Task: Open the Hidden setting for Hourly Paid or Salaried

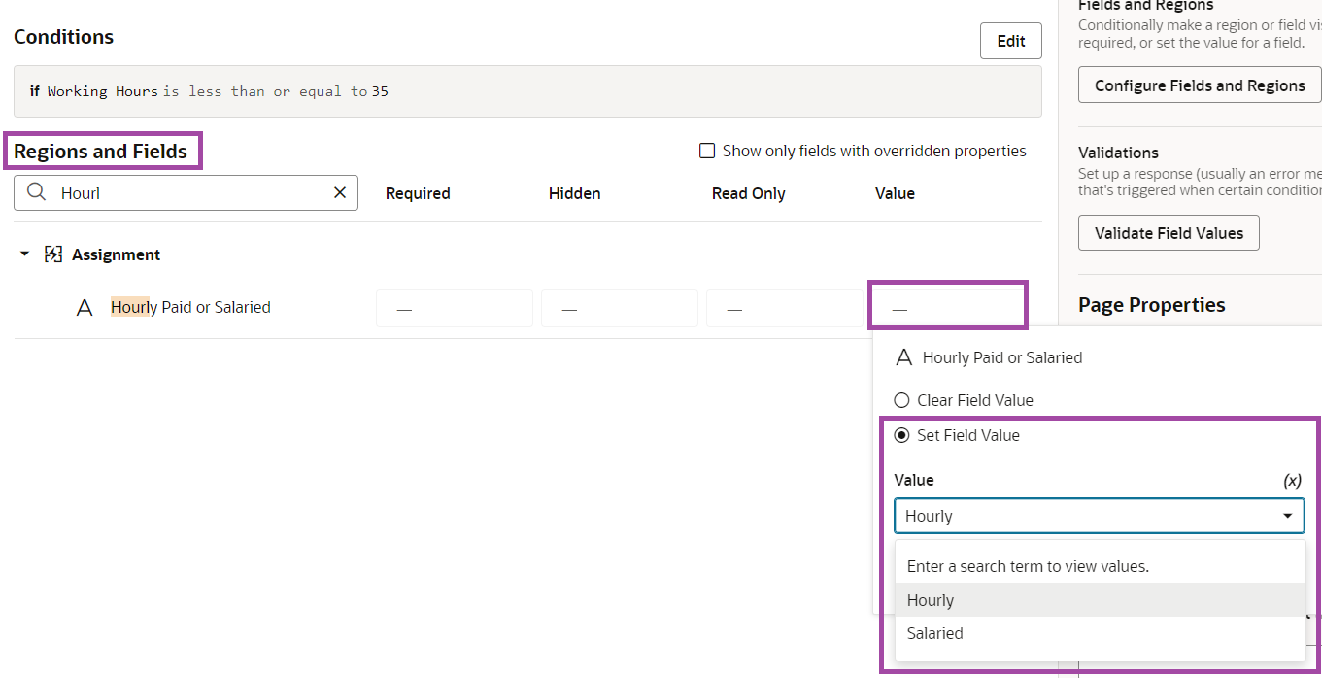Action: pyautogui.click(x=619, y=309)
